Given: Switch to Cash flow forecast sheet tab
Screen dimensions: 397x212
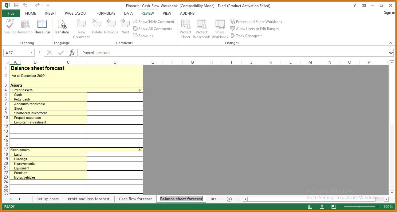Looking at the screenshot, I should pos(135,199).
